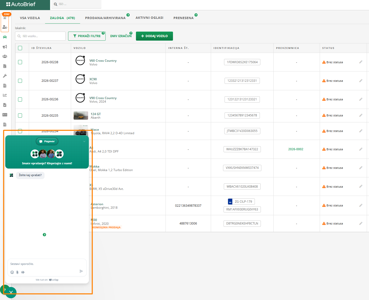The height and width of the screenshot is (300, 369).
Task: Open receipt link 2026-0002
Action: click(x=296, y=149)
